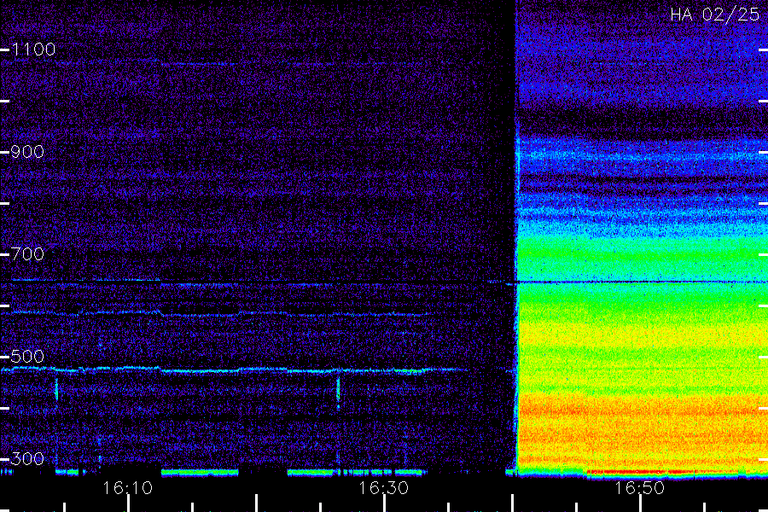Click the 16:30 time axis label

pyautogui.click(x=383, y=488)
